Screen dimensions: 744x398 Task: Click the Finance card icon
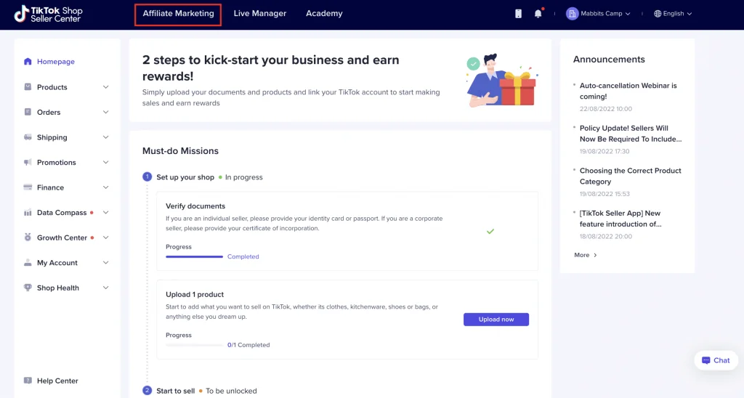(x=28, y=187)
